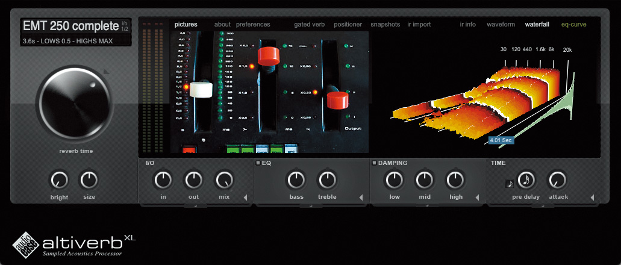Open the drawer handle below TIME section
Screen dimensions: 621x265
point(543,205)
